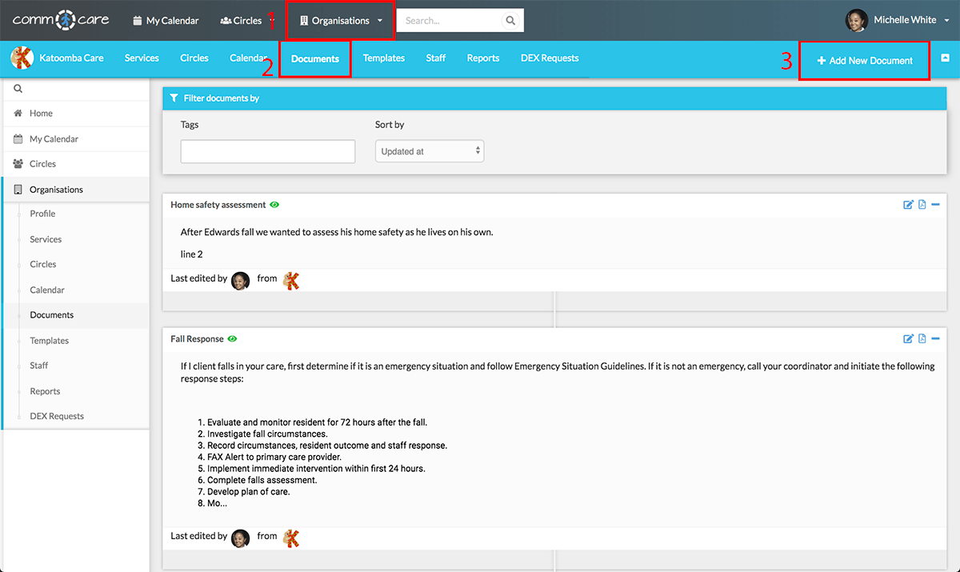Click the Katoomba Care organisation logo

pyautogui.click(x=22, y=58)
